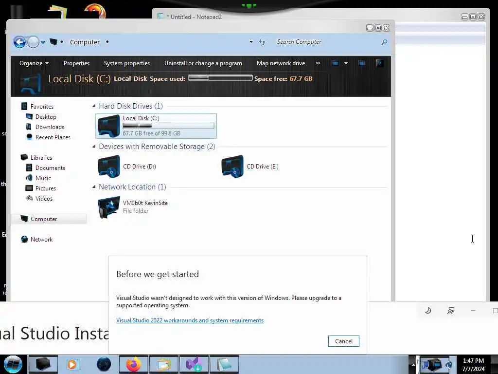498x374 pixels.
Task: Open the Music library
Action: pyautogui.click(x=43, y=178)
